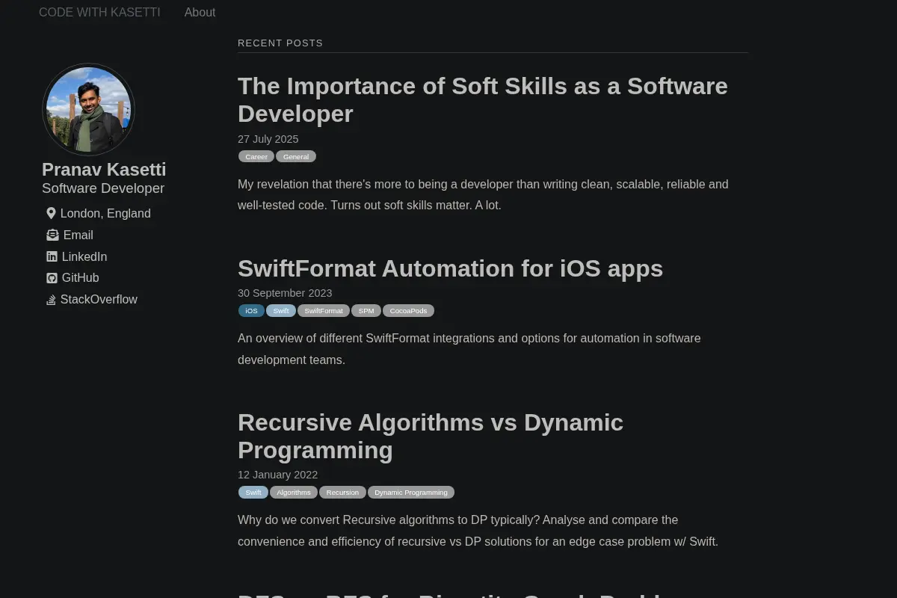Click the 'Software Developer' subtitle
This screenshot has height=598, width=897.
(103, 188)
